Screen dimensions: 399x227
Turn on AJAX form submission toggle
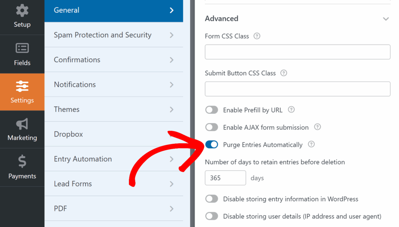pyautogui.click(x=212, y=127)
